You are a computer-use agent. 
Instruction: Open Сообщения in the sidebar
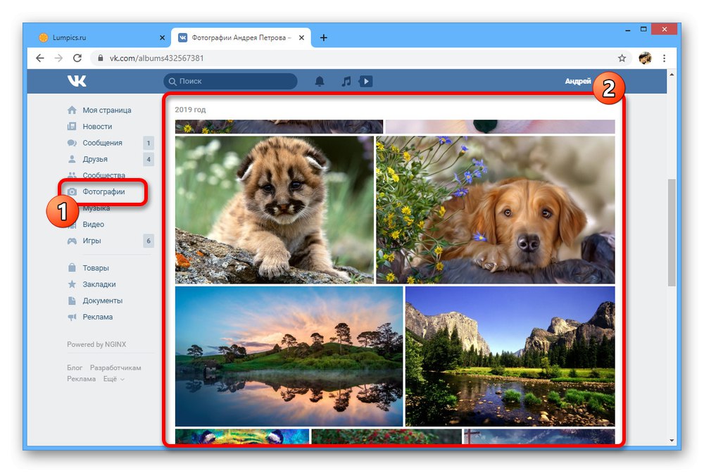coord(102,143)
